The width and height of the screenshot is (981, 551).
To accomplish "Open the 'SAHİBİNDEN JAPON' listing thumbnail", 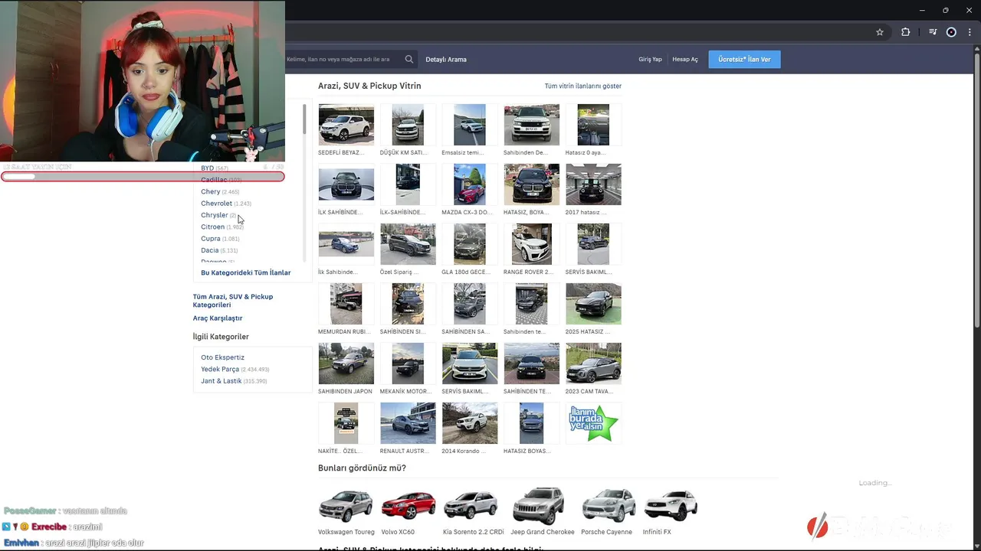I will click(x=346, y=364).
